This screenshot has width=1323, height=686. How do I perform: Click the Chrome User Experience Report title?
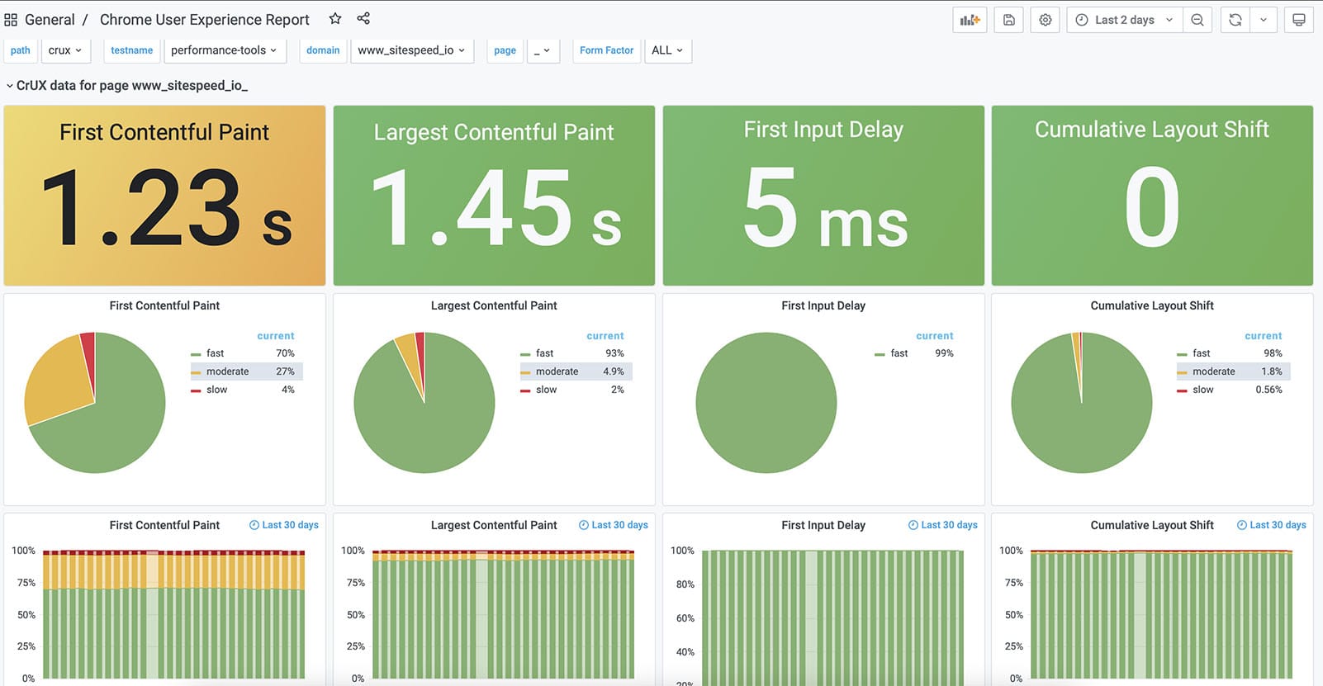coord(205,20)
